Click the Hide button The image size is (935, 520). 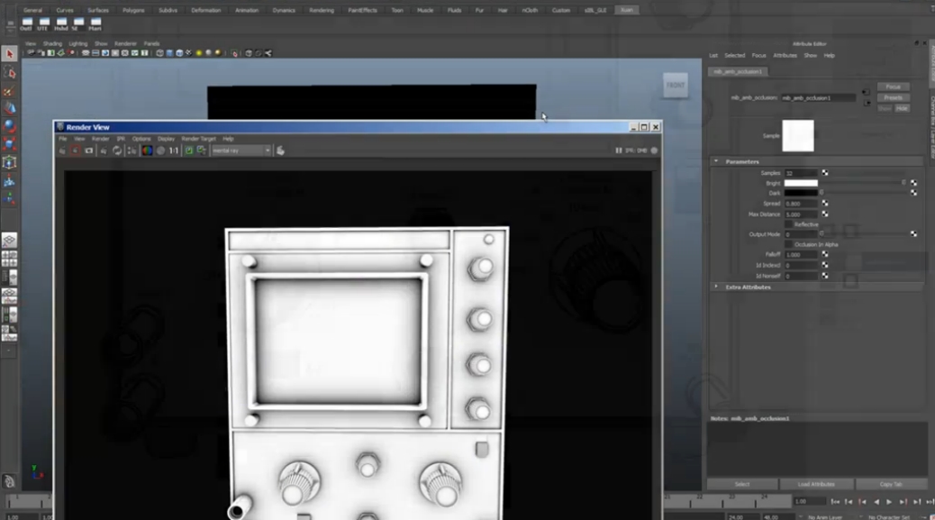click(x=902, y=108)
